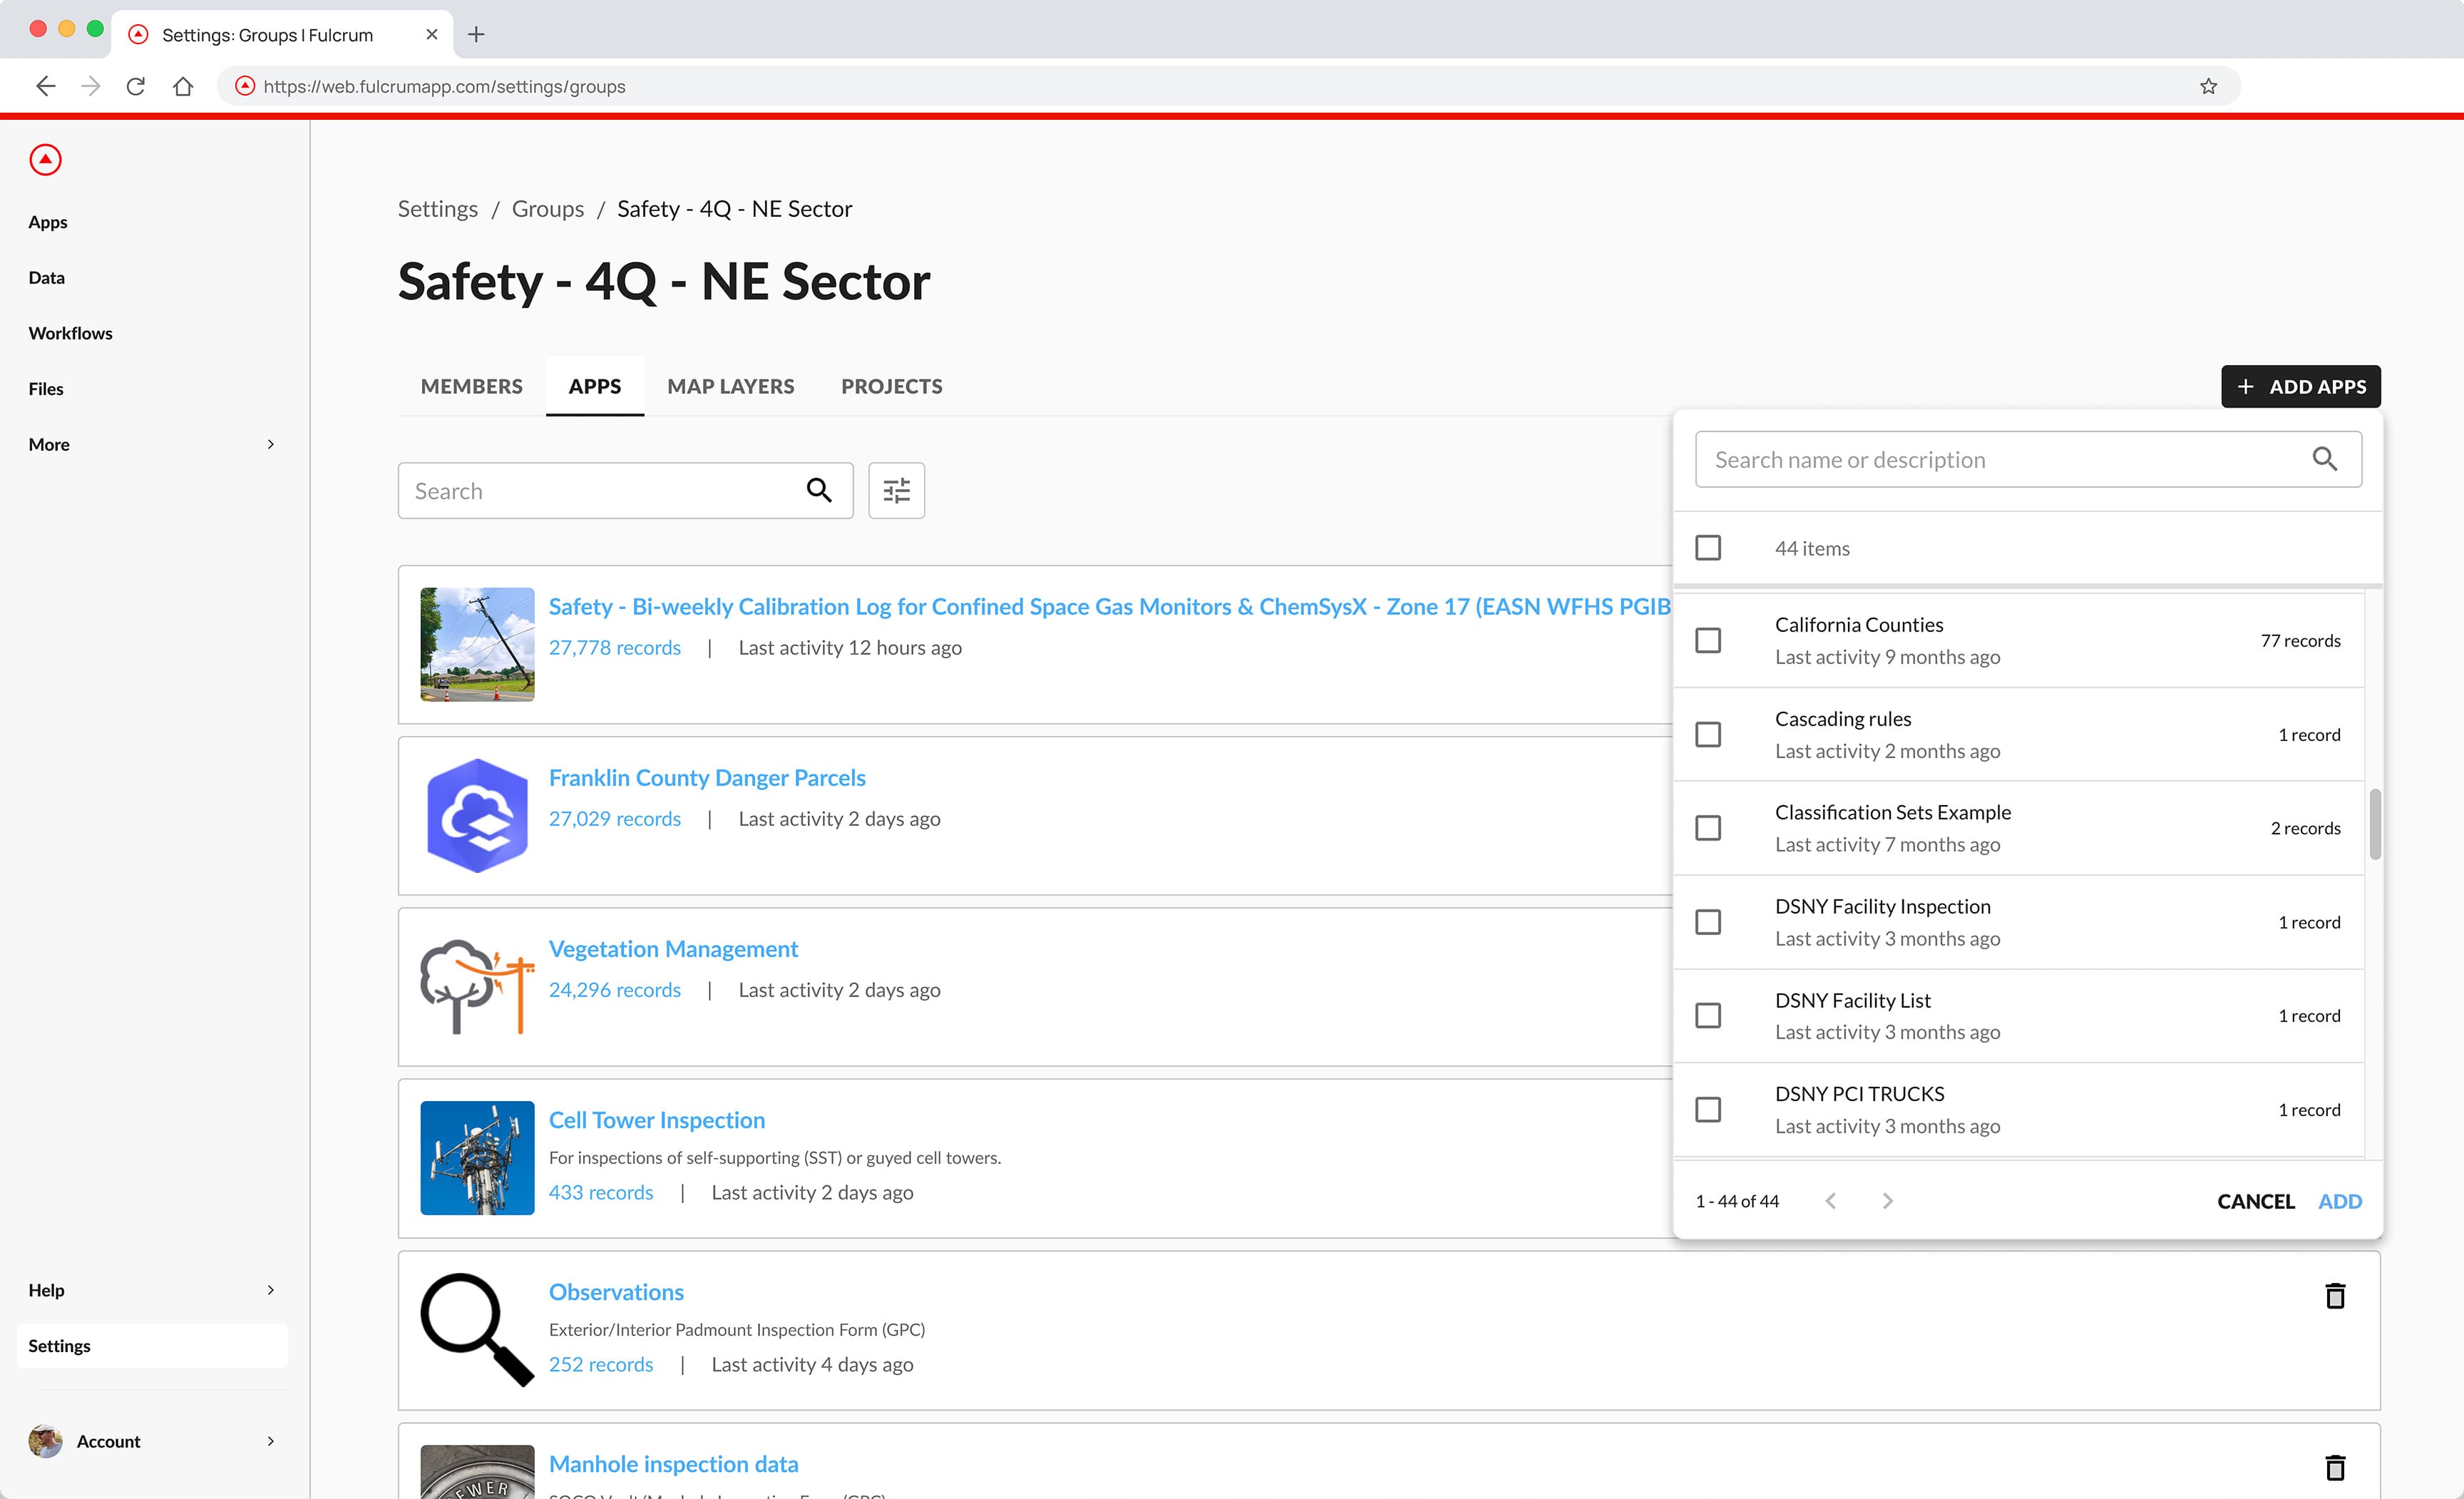Viewport: 2464px width, 1499px height.
Task: Check Classification Sets Example app
Action: pyautogui.click(x=1708, y=828)
